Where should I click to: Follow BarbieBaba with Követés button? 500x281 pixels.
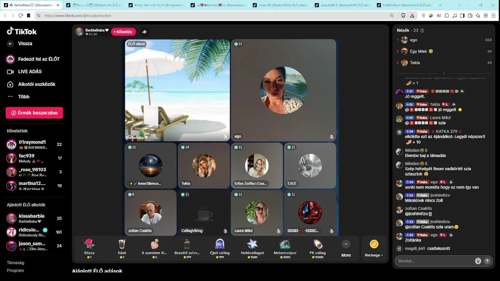point(123,32)
